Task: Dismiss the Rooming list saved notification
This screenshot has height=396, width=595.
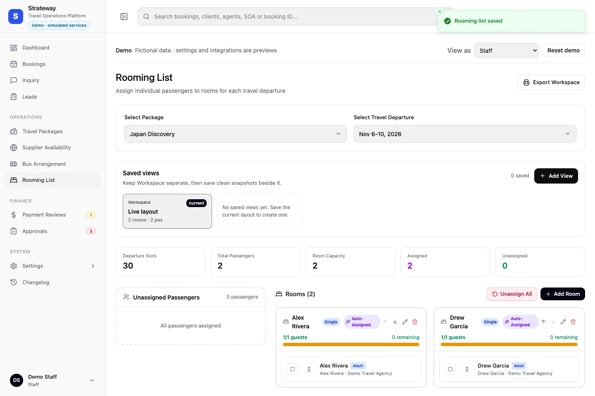Action: point(440,12)
